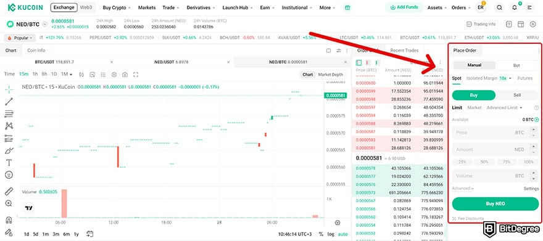Screen dimensions: 543x241
Task: Switch to Web3 mode
Action: (86, 7)
